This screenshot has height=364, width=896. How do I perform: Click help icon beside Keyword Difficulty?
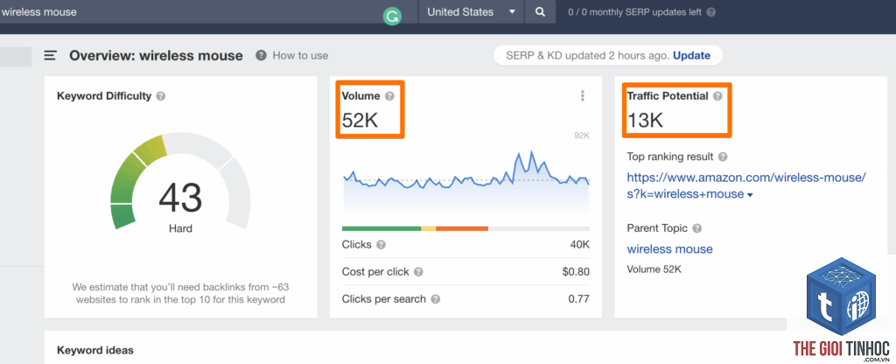coord(161,96)
